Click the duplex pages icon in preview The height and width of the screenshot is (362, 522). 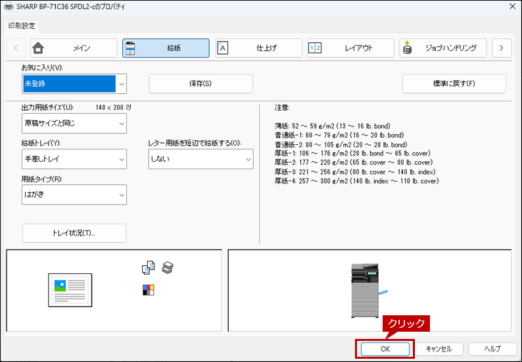point(148,268)
